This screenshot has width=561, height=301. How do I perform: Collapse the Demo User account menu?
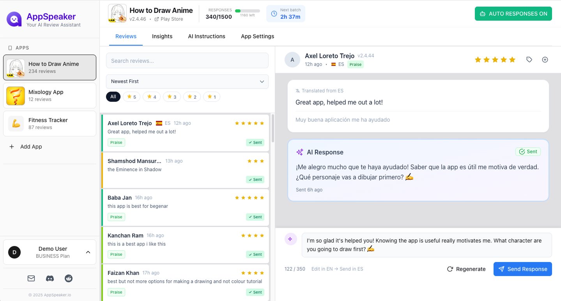coord(88,252)
